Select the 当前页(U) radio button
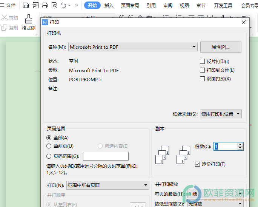Image resolution: width=258 pixels, height=207 pixels. [49, 146]
